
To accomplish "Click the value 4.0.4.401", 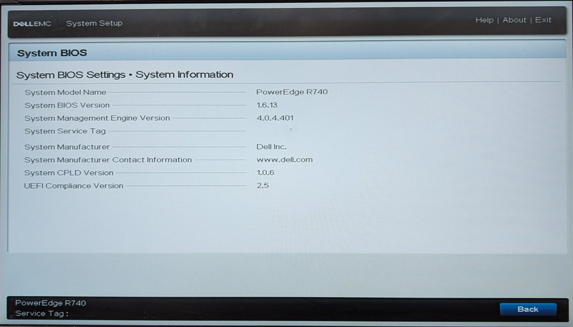I will coord(275,118).
